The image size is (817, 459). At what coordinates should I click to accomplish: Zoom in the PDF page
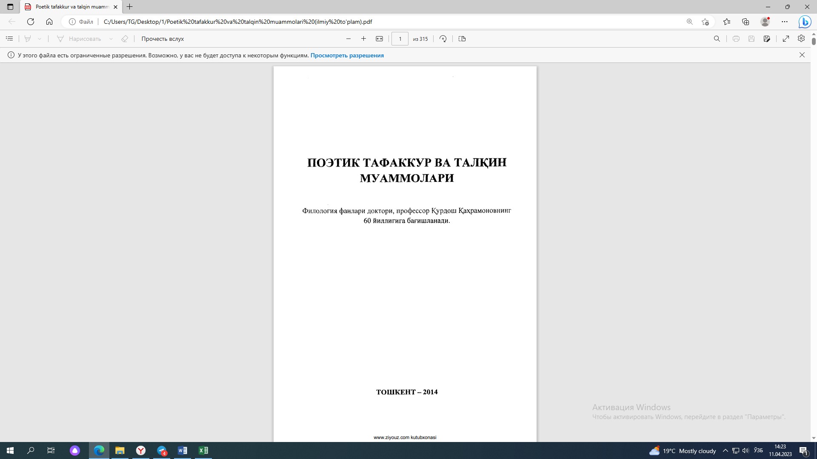(x=363, y=39)
